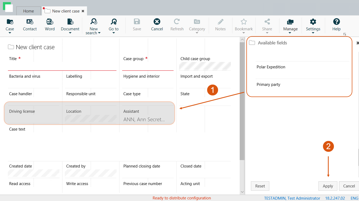Screen dimensions: 359x201
Task: Expand the Case dropdown arrow
Action: tap(10, 33)
